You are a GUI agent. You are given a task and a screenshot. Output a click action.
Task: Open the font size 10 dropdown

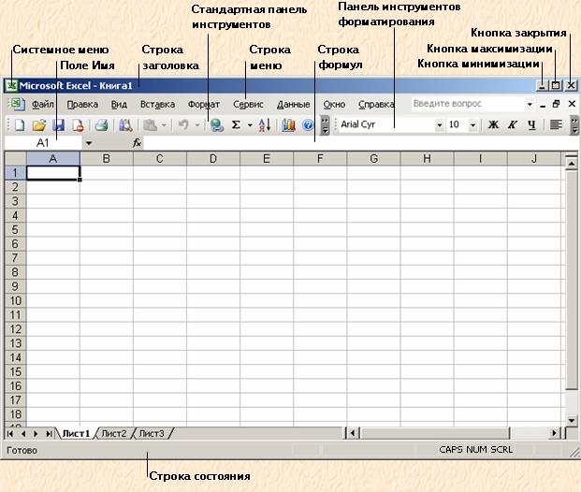click(472, 124)
